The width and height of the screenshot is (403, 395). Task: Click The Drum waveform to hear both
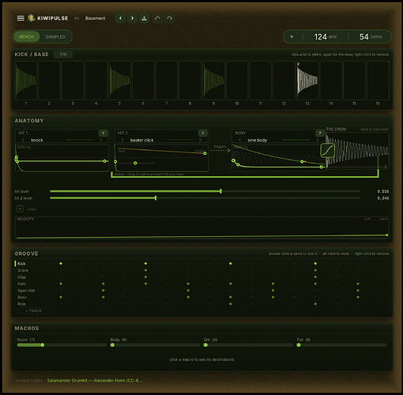click(x=357, y=151)
